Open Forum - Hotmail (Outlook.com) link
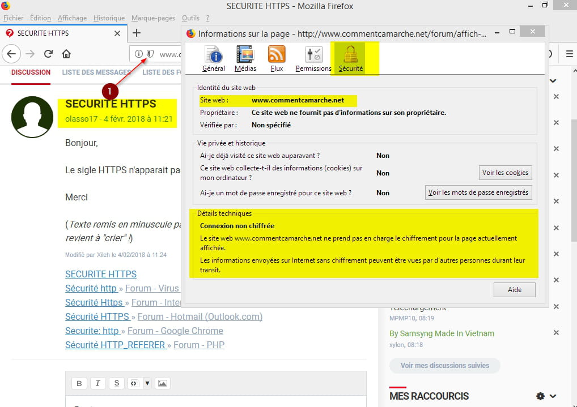Image resolution: width=577 pixels, height=407 pixels. 200,317
